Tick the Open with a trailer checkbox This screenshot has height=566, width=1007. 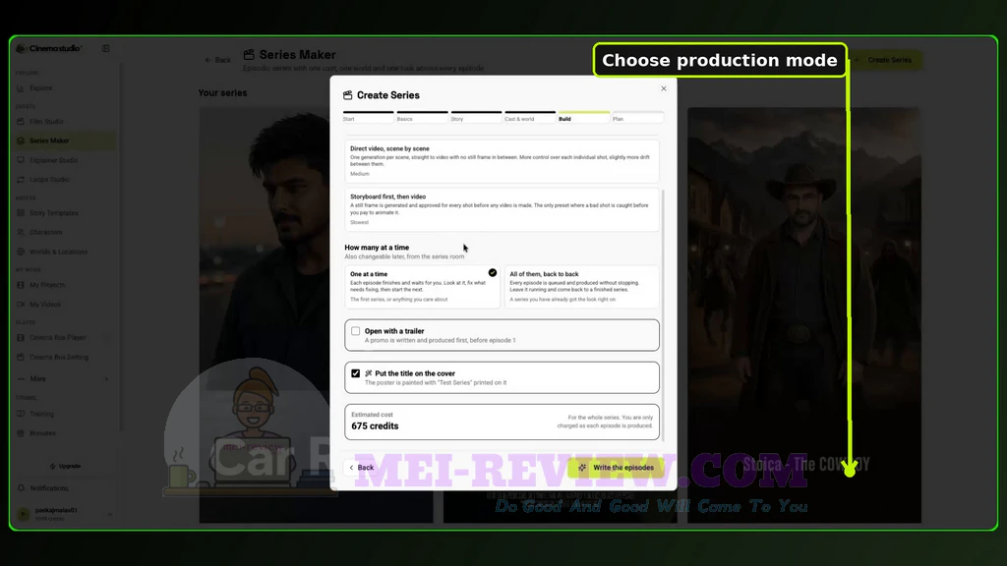pos(355,331)
